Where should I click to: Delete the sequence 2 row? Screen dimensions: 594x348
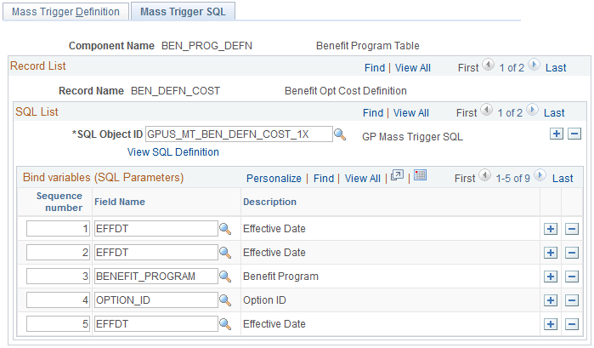572,253
